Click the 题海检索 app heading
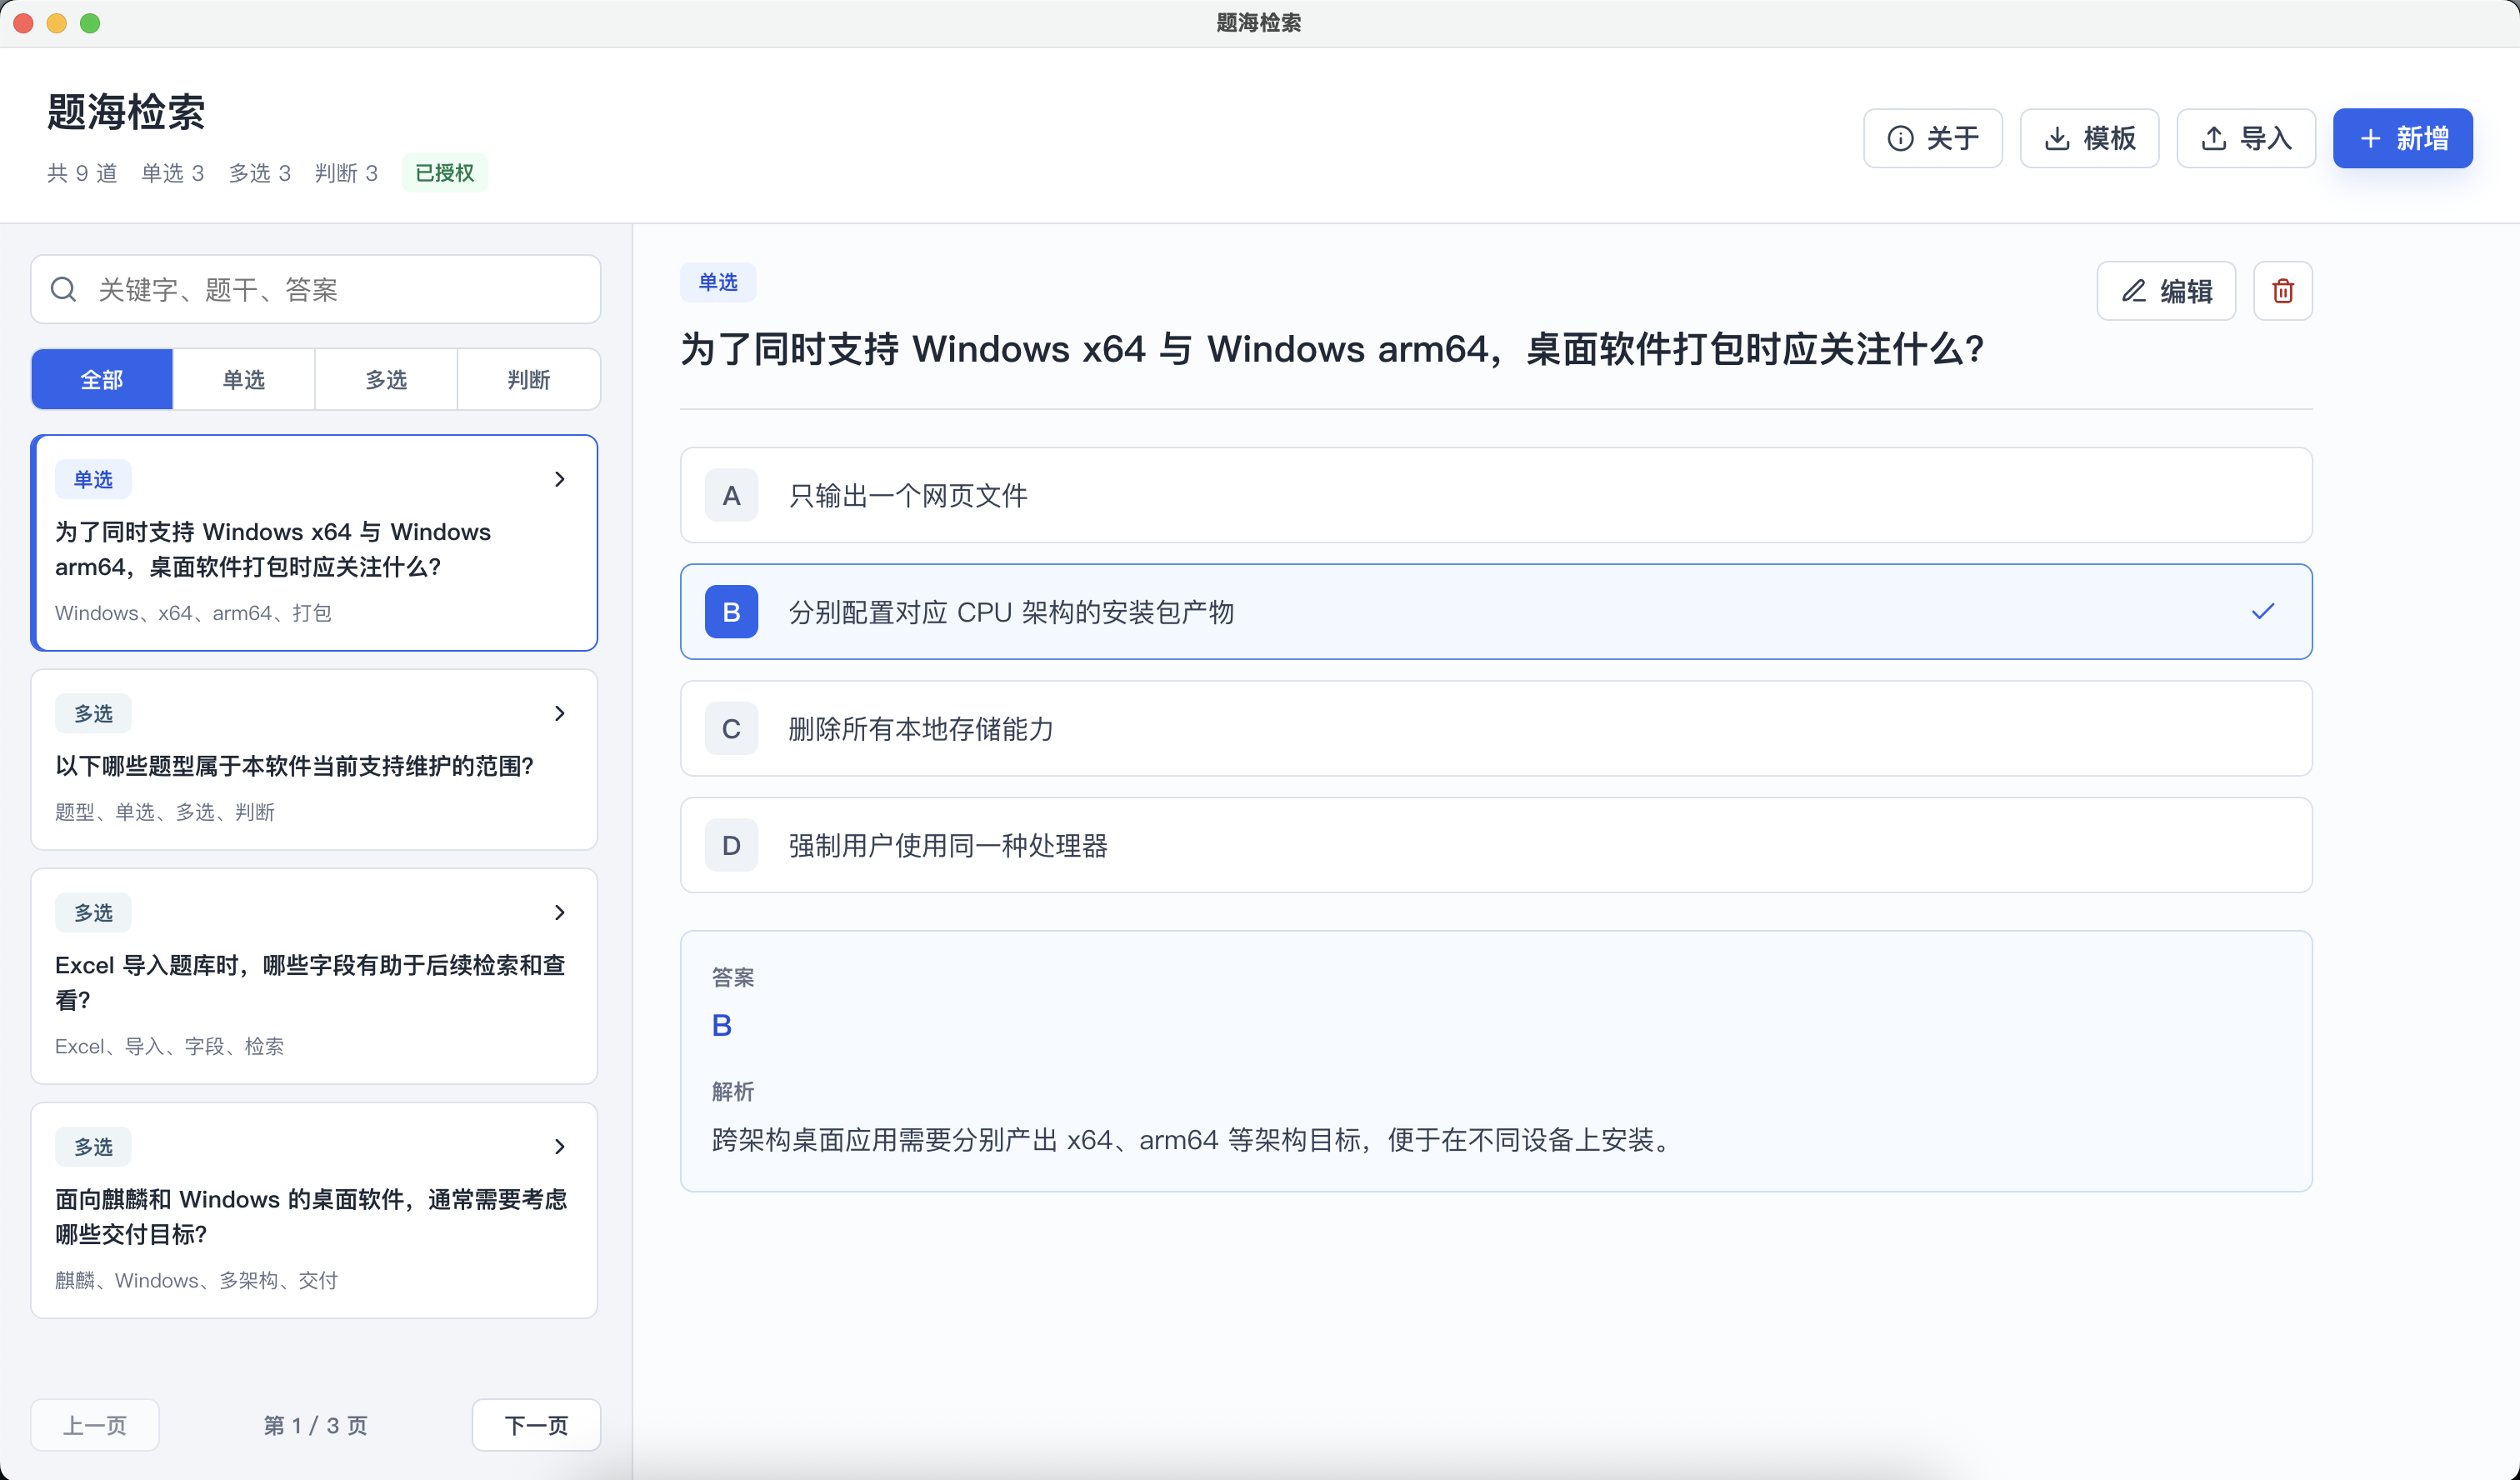This screenshot has width=2520, height=1480. [126, 111]
